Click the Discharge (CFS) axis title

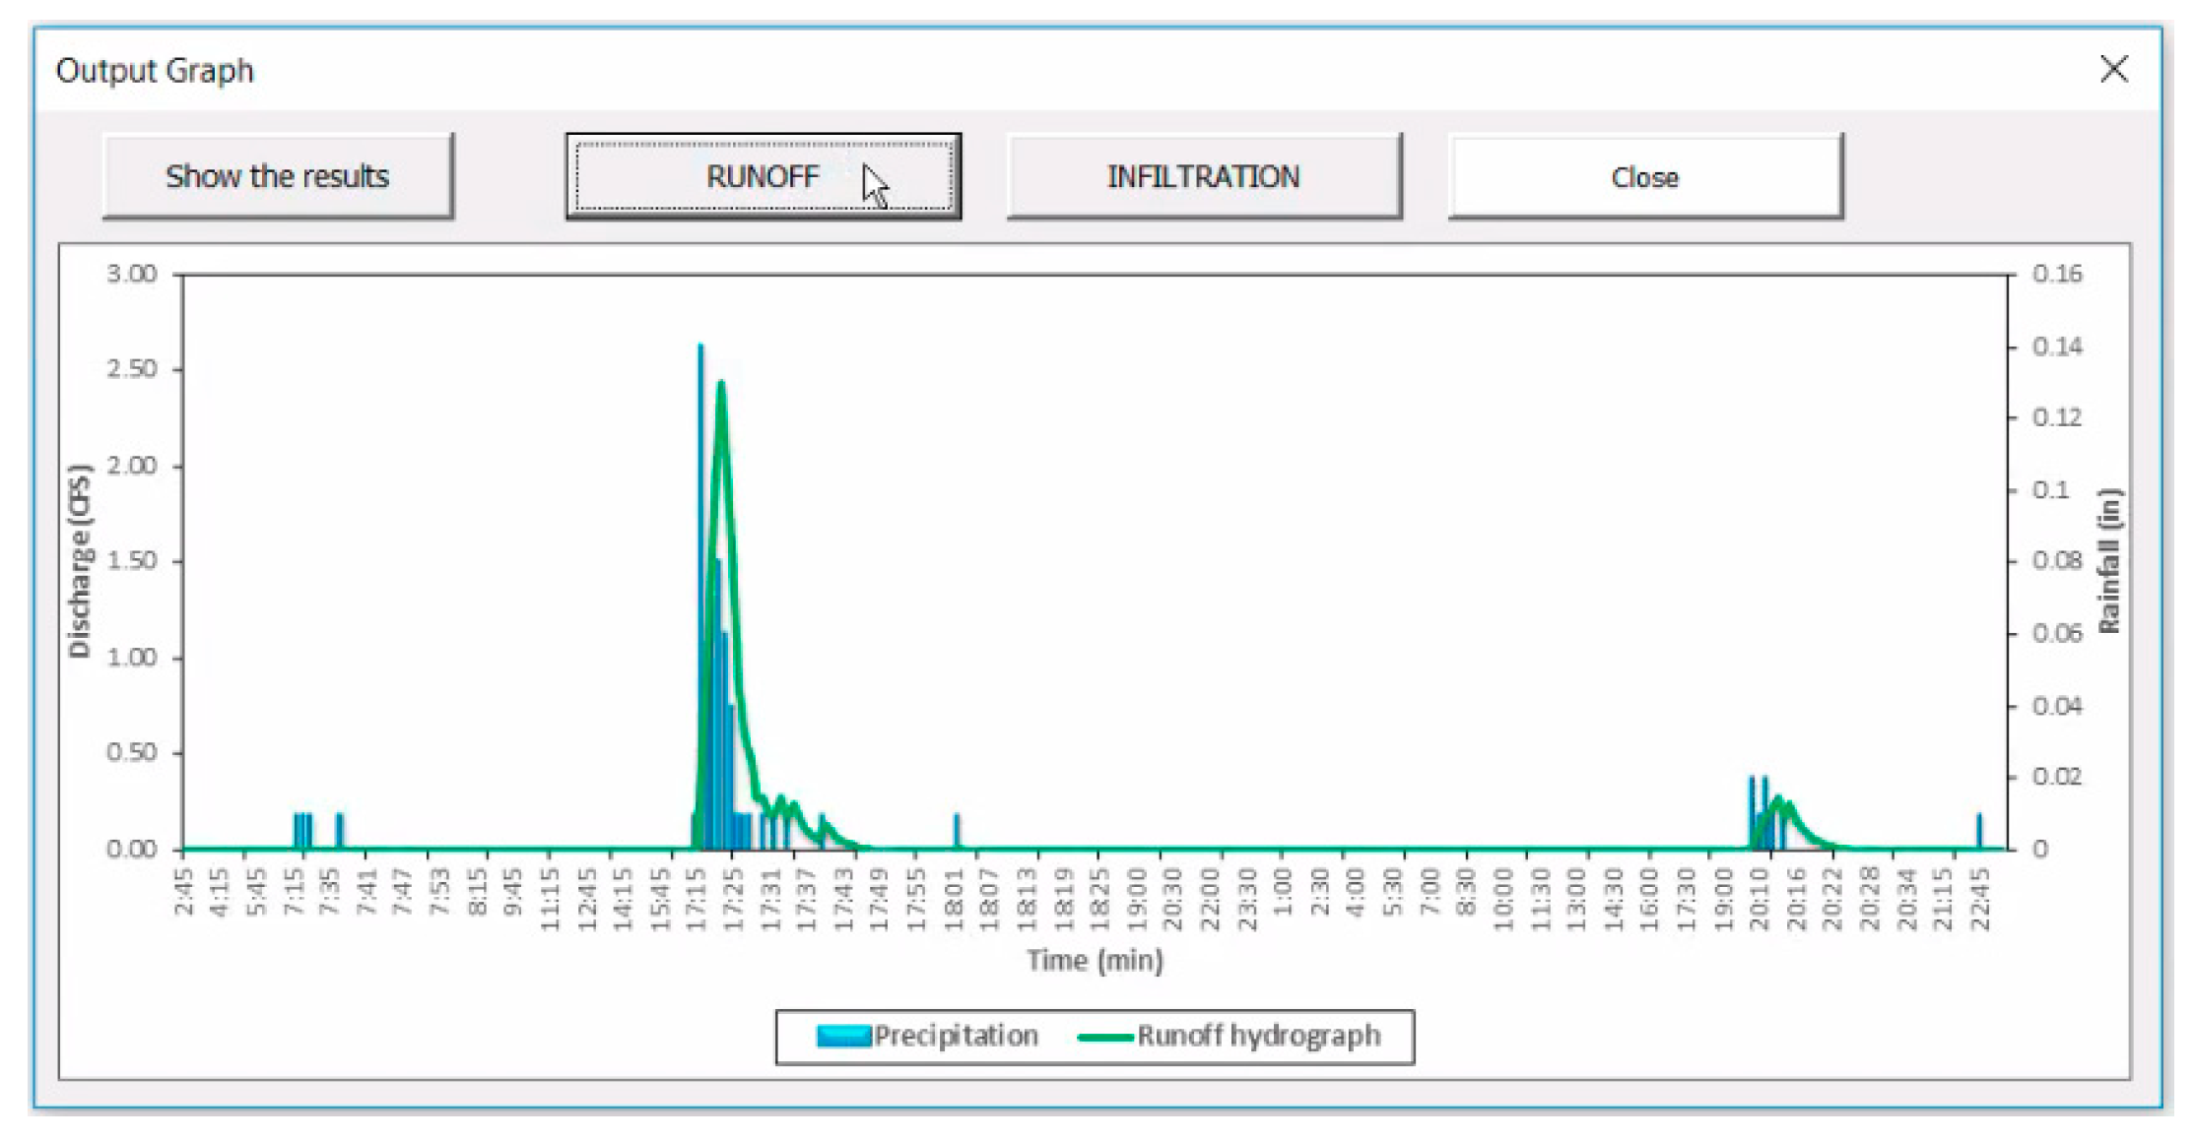pyautogui.click(x=79, y=561)
